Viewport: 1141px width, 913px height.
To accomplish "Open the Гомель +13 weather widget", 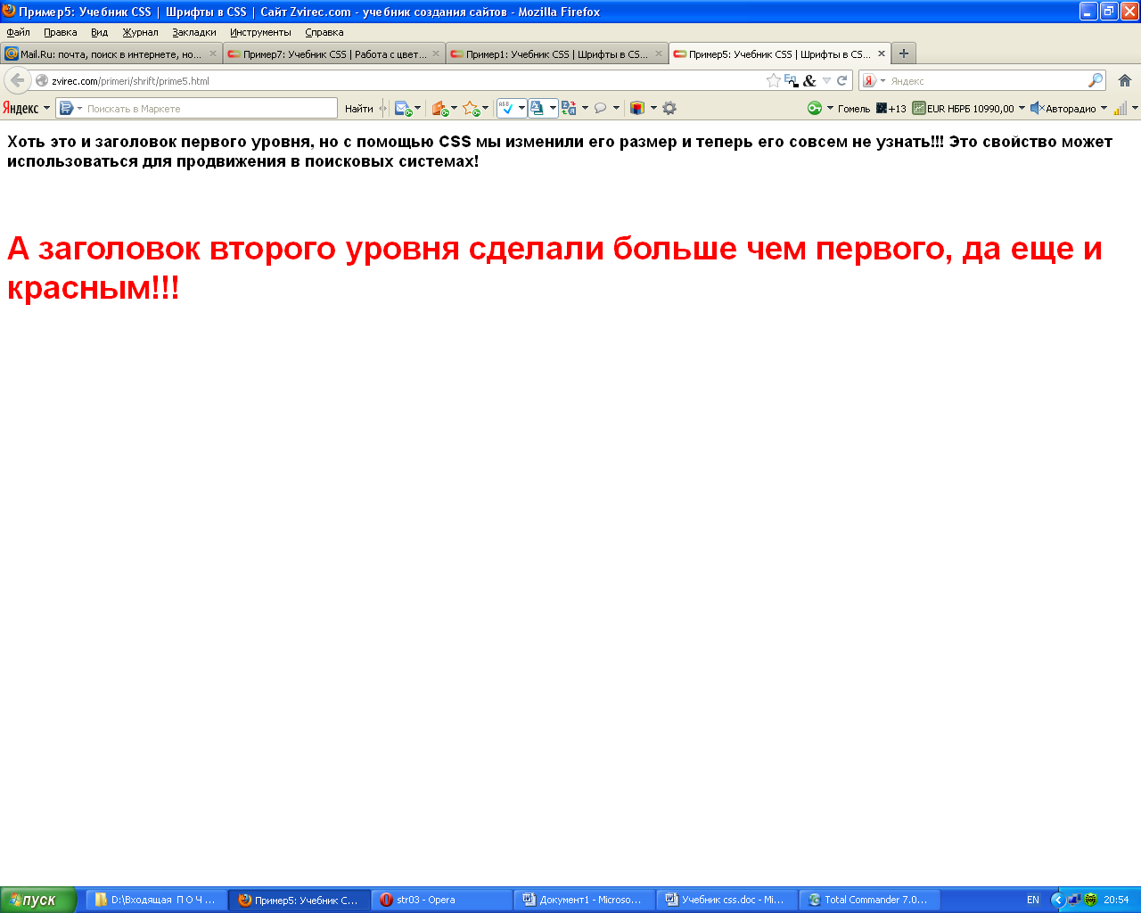I will click(x=872, y=108).
